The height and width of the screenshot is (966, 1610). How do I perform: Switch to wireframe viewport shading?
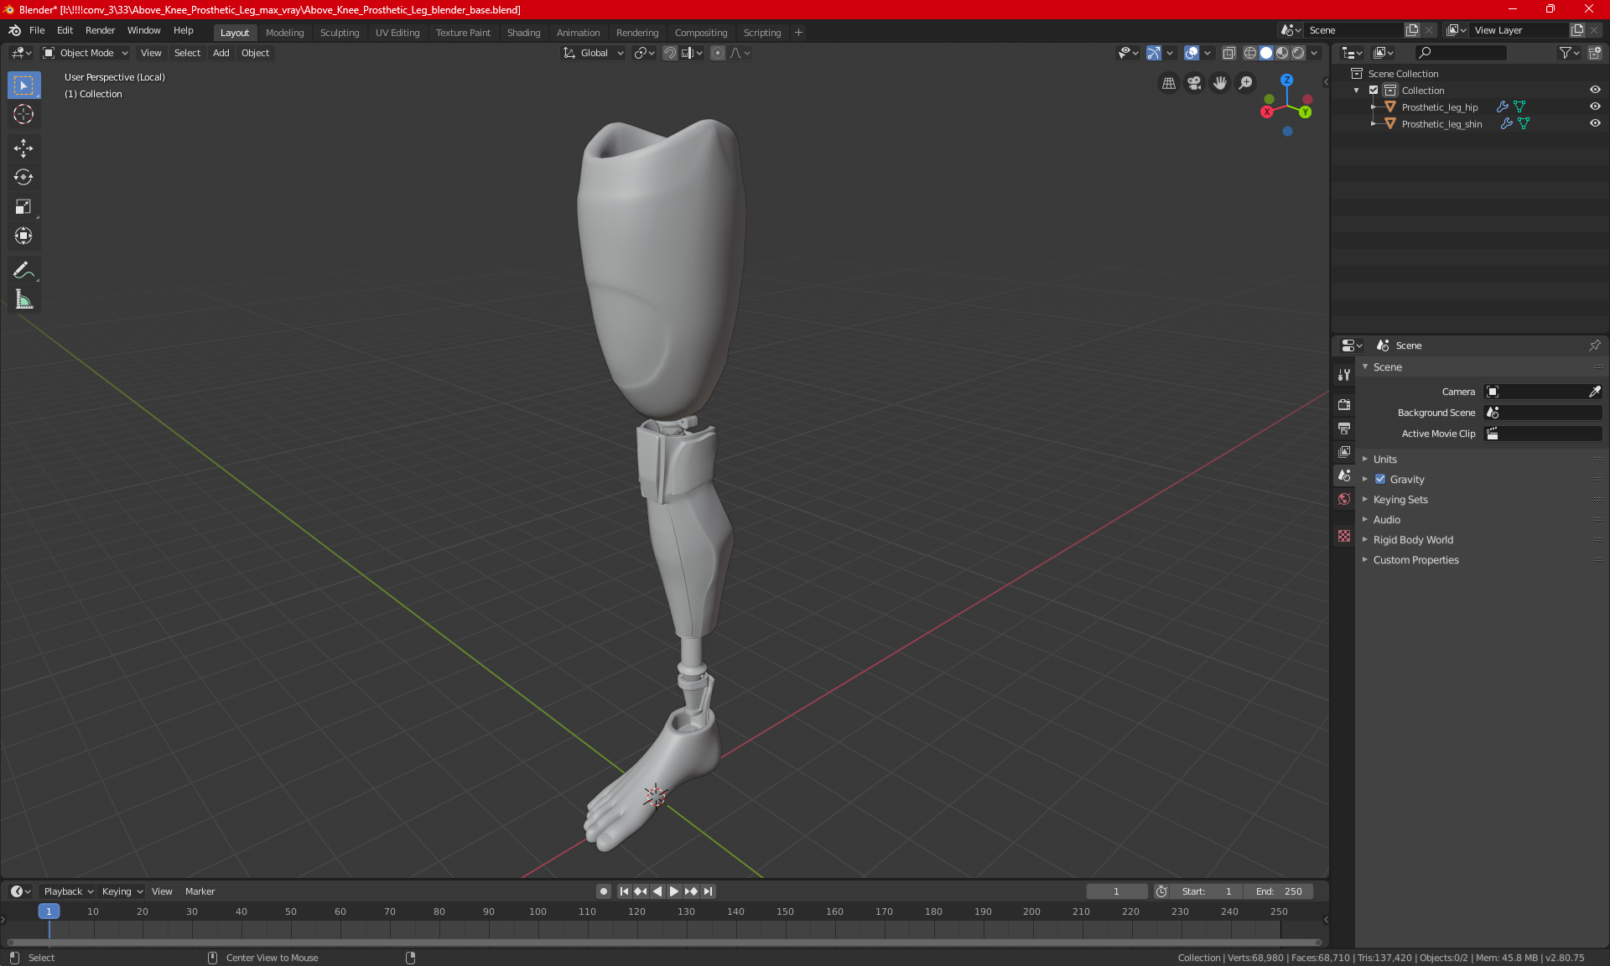(x=1250, y=53)
